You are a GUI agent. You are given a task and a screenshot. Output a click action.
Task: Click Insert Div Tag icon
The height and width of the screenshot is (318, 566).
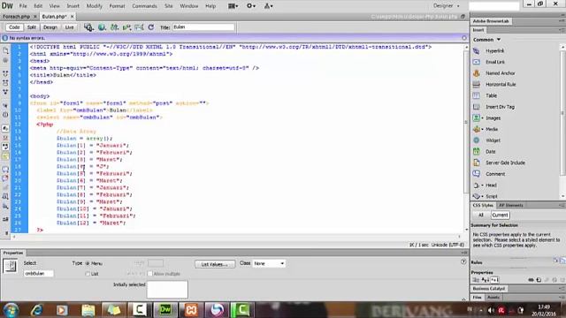[x=477, y=107]
